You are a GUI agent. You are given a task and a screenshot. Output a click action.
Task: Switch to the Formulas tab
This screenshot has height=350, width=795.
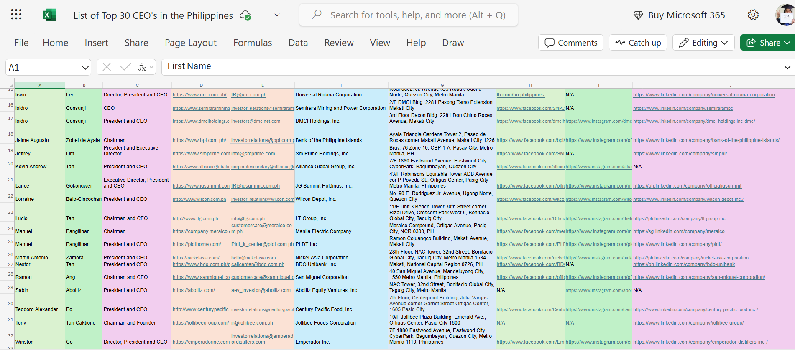click(x=253, y=43)
